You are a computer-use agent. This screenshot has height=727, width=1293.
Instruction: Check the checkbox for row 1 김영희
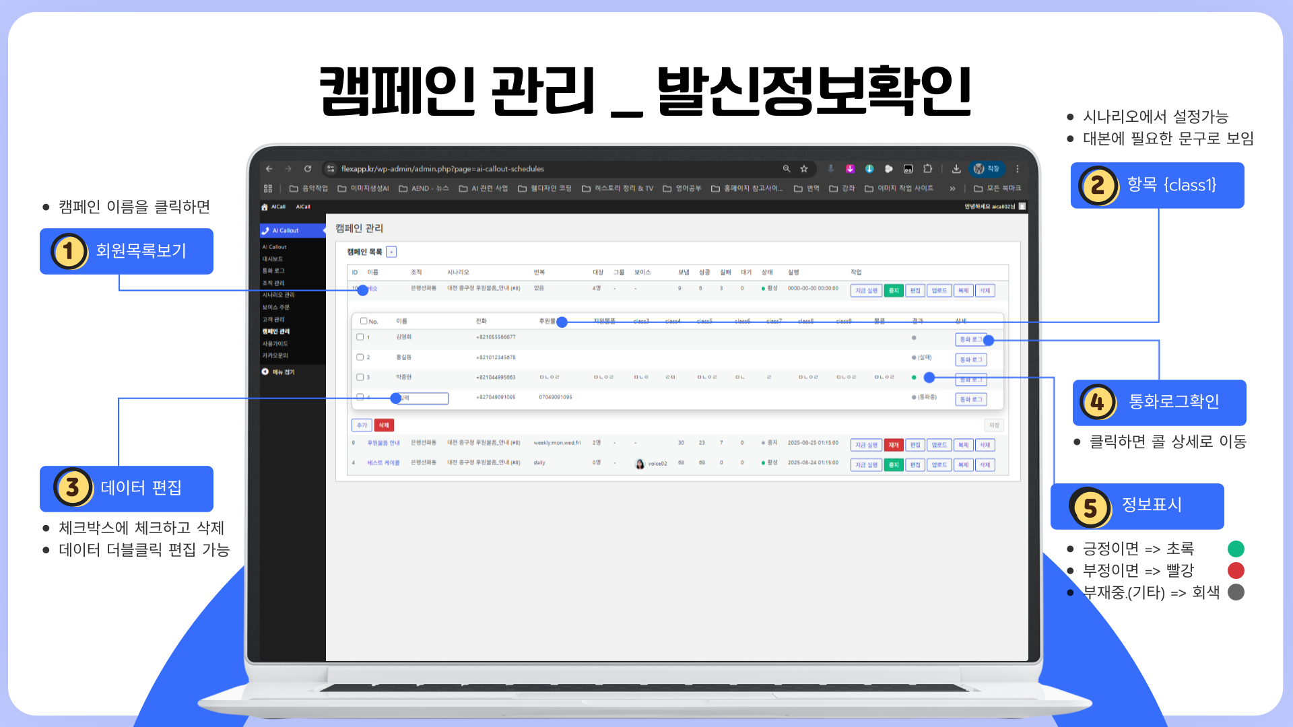tap(360, 337)
